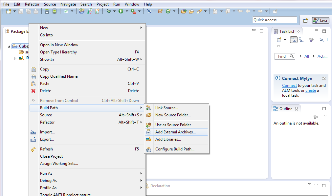Image resolution: width=332 pixels, height=196 pixels.
Task: Select Add External Archives menu item
Action: 175,132
